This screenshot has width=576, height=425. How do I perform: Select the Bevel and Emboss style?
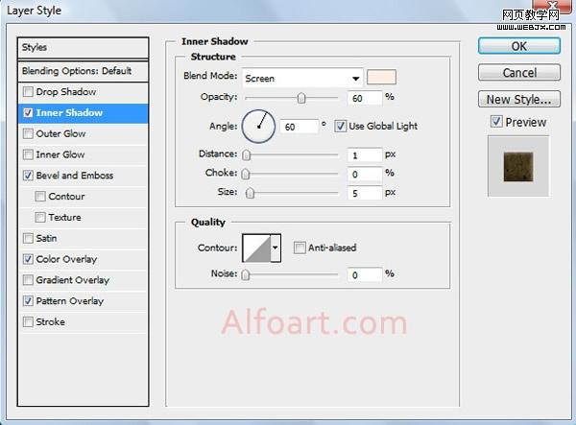point(74,176)
